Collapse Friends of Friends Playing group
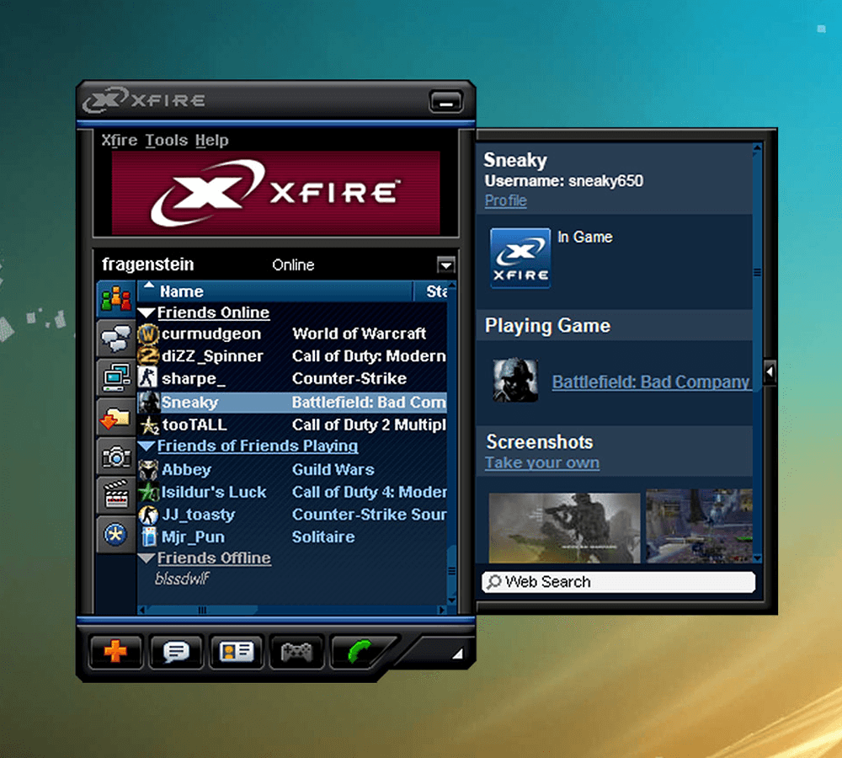Viewport: 842px width, 758px height. 147,446
